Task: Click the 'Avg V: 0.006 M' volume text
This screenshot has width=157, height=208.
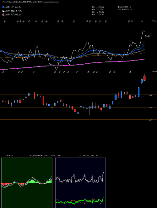Action: [124, 7]
